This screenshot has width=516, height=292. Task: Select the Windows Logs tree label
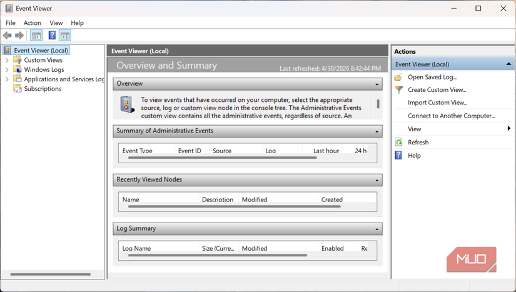(44, 69)
